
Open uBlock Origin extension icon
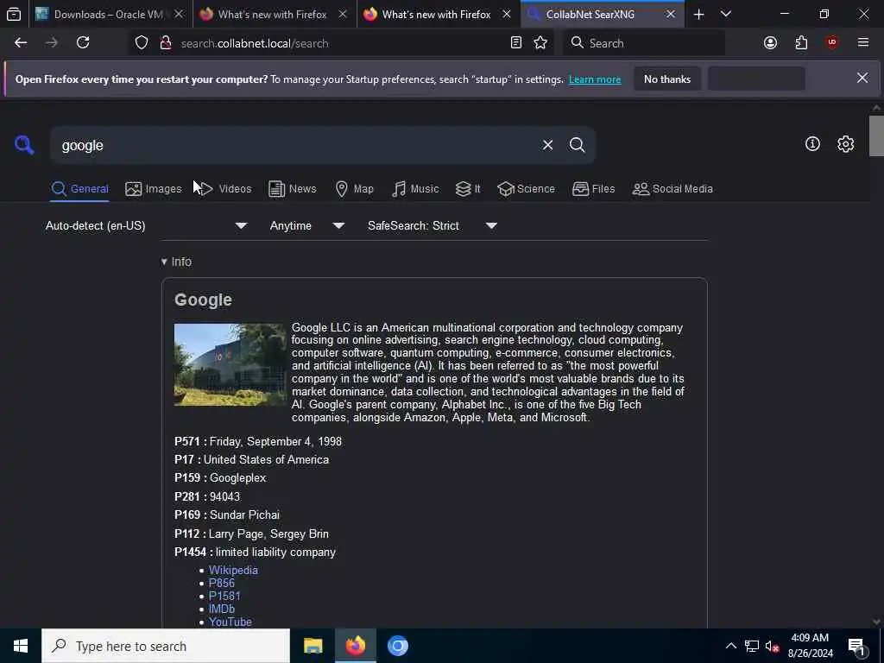coord(832,43)
